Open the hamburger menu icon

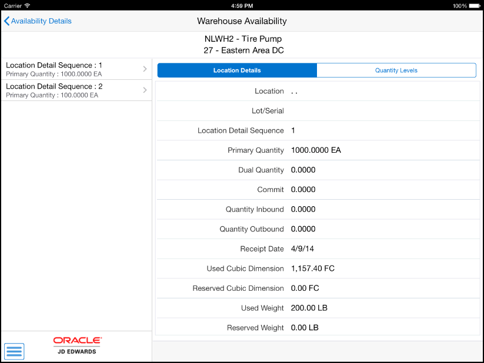pos(14,351)
